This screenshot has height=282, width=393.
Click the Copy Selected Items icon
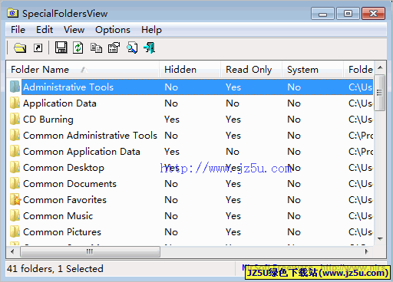tap(96, 48)
